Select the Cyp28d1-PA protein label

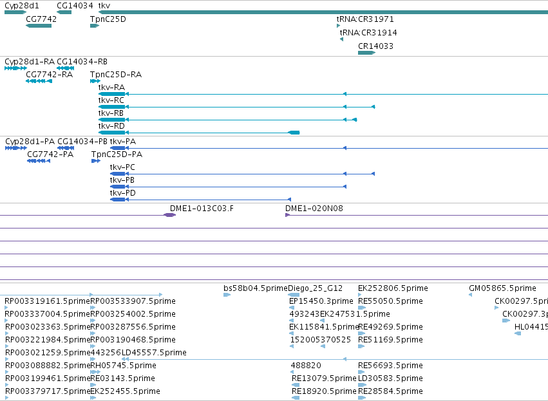30,142
